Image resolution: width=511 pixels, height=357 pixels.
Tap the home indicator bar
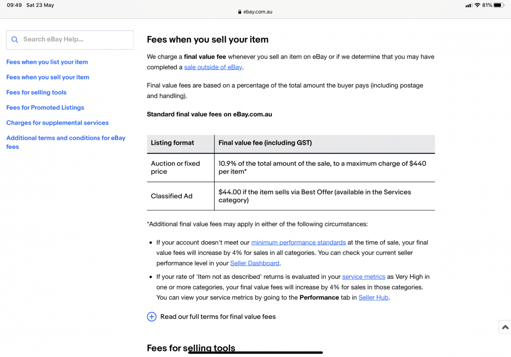click(255, 353)
